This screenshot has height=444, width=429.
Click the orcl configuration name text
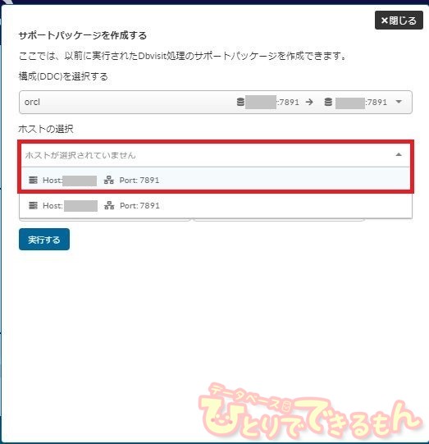point(32,102)
